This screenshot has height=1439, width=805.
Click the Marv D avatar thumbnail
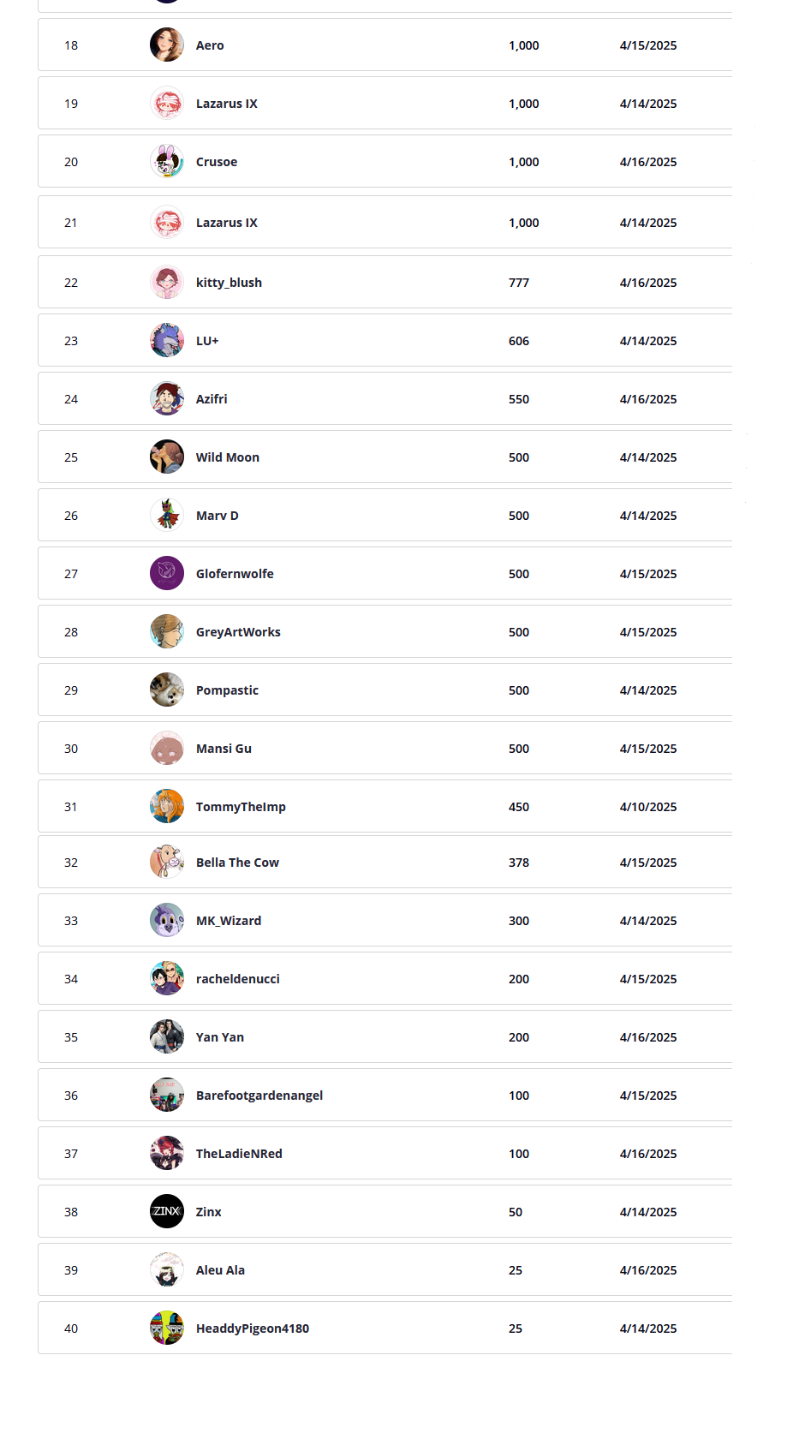point(167,516)
